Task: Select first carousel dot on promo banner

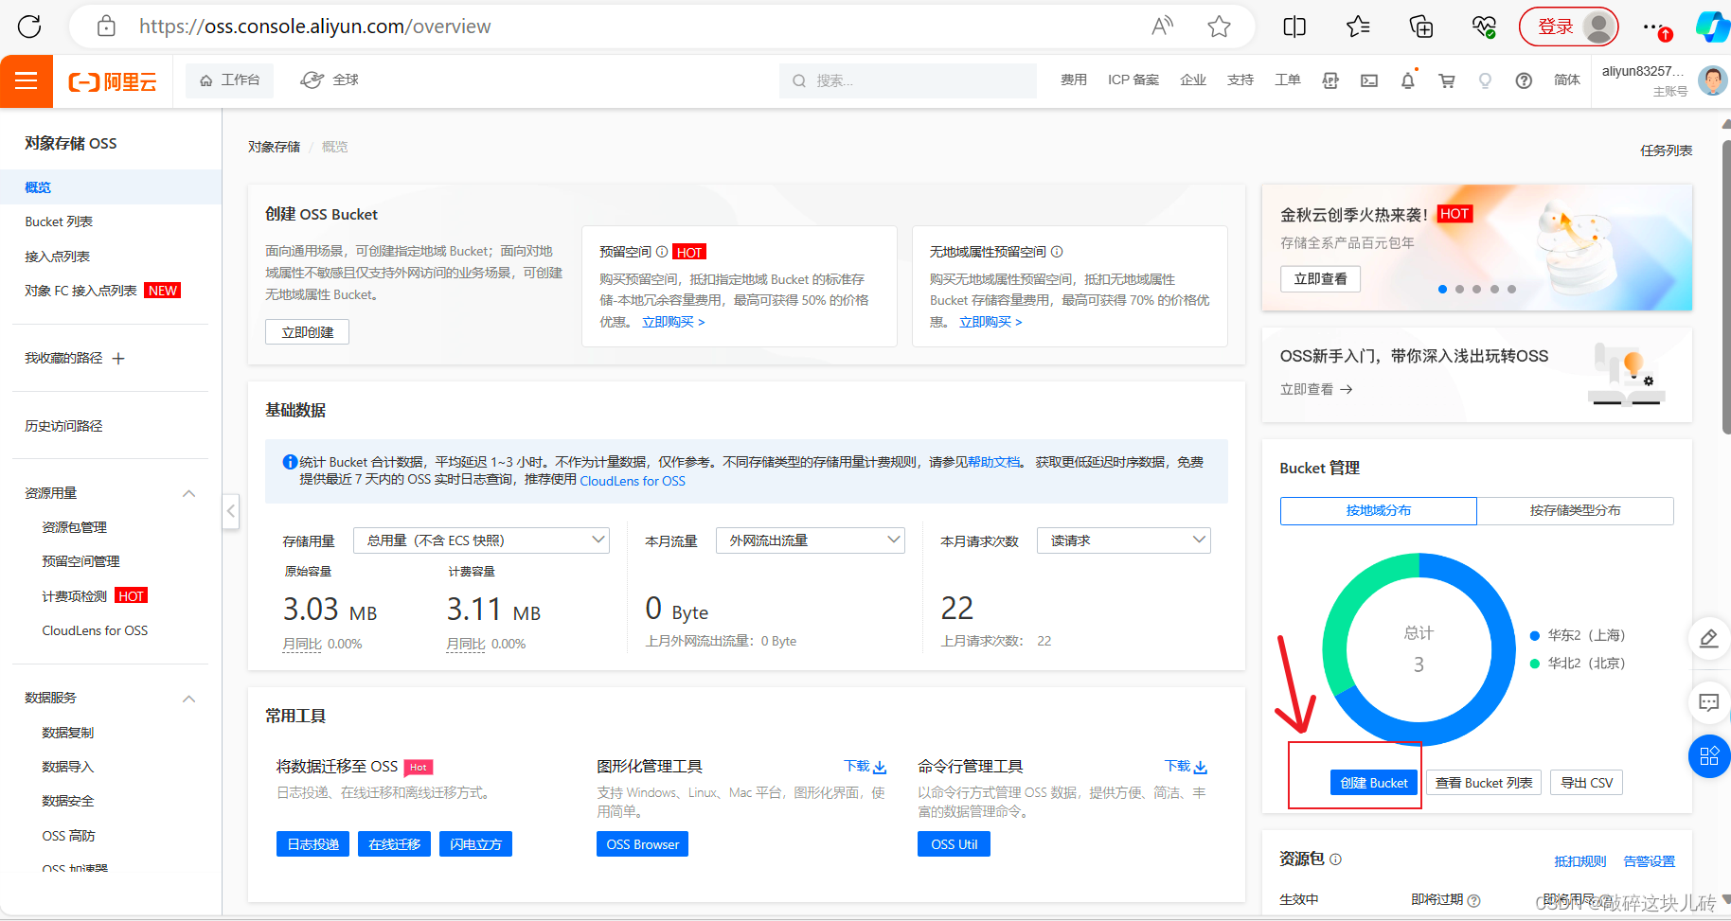Action: (x=1442, y=290)
